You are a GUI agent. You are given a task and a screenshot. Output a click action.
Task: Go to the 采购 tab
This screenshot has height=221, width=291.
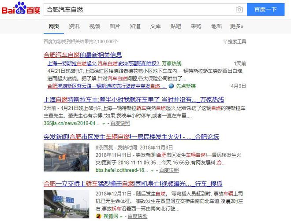pos(196,26)
